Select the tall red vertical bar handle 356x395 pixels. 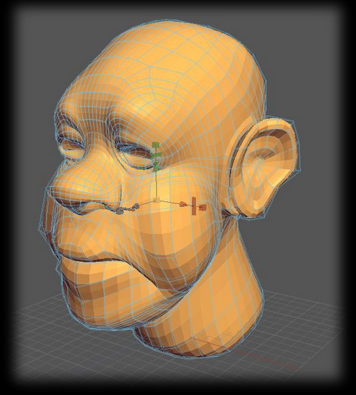[194, 207]
